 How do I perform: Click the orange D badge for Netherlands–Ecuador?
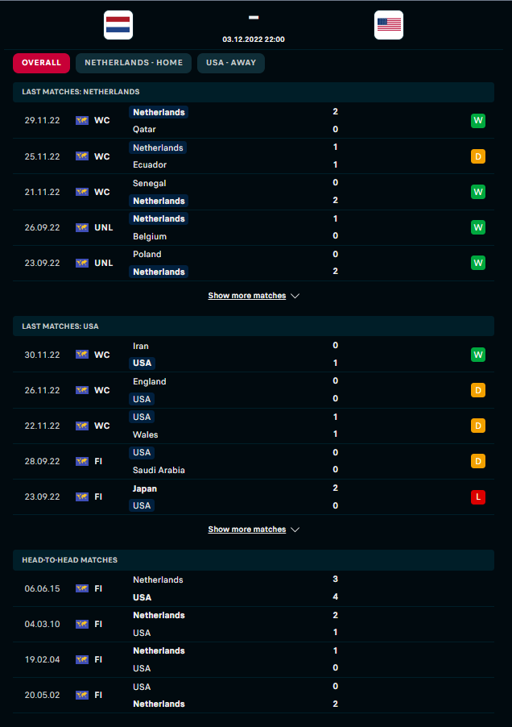[478, 156]
